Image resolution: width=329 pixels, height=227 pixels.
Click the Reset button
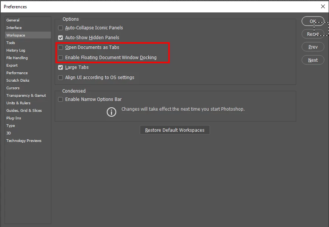pyautogui.click(x=313, y=34)
